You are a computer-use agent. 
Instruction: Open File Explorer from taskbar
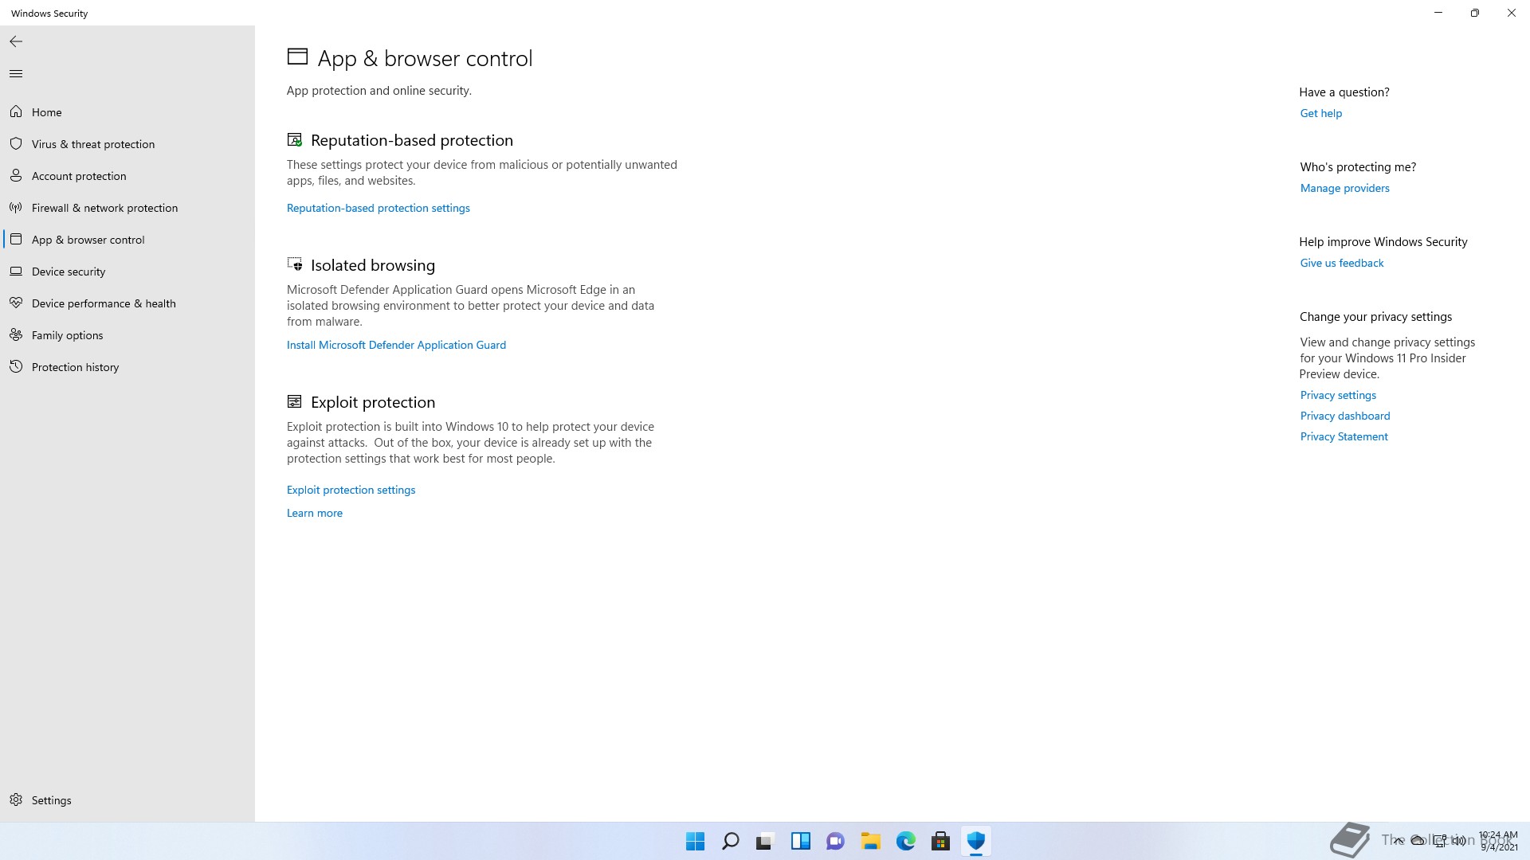pos(870,841)
